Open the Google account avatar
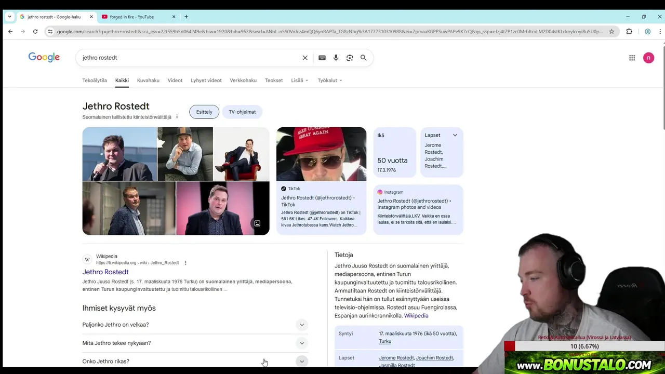 648,58
